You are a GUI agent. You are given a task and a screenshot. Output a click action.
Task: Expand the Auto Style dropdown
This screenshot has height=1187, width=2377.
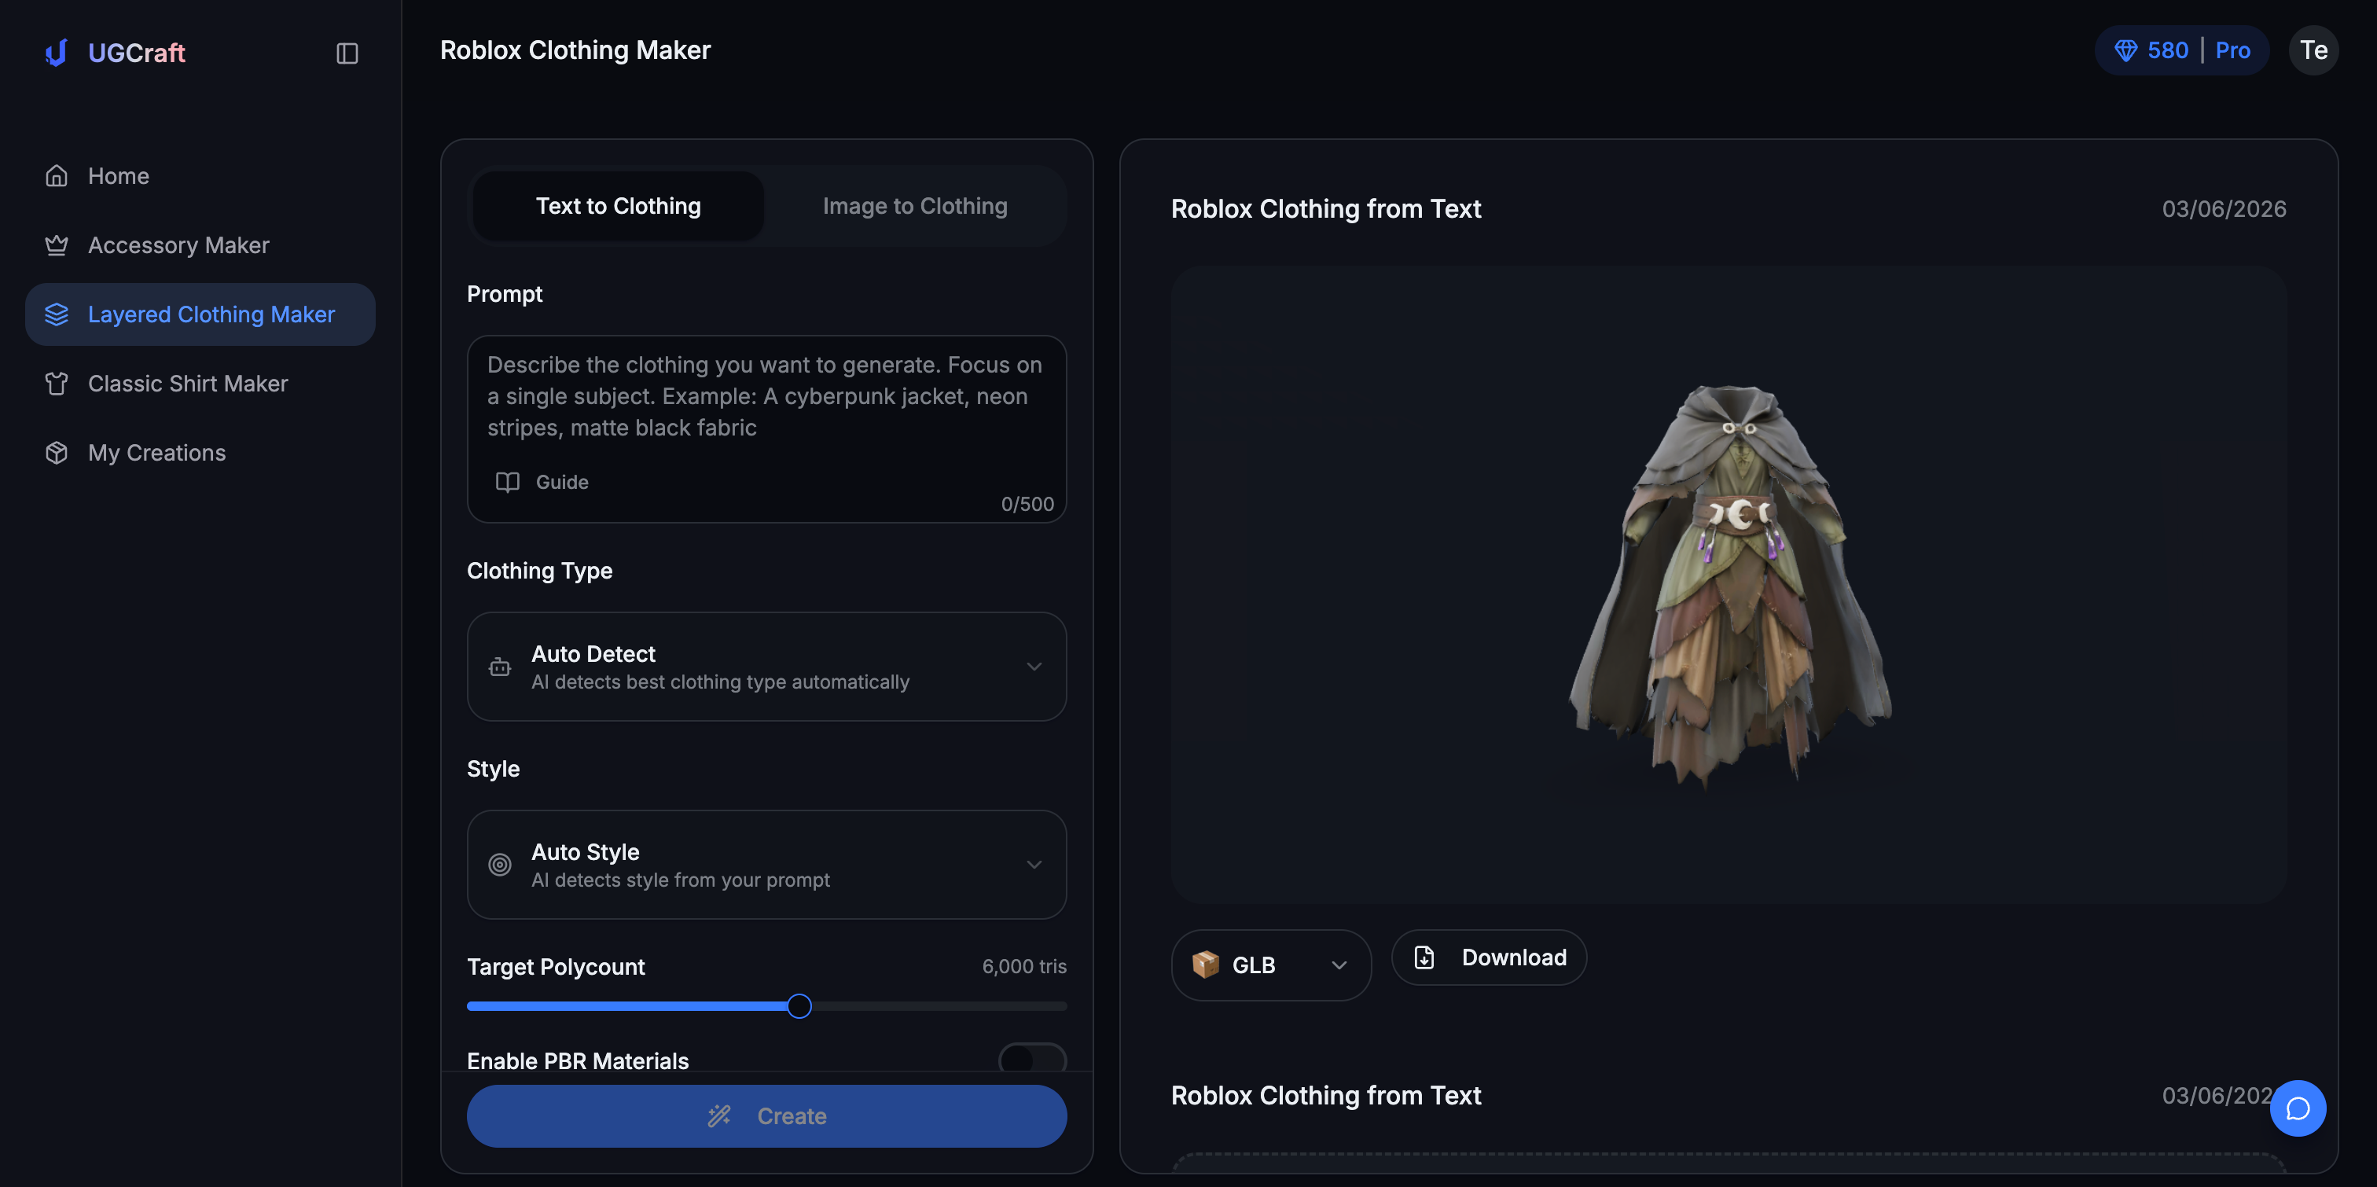(x=767, y=864)
